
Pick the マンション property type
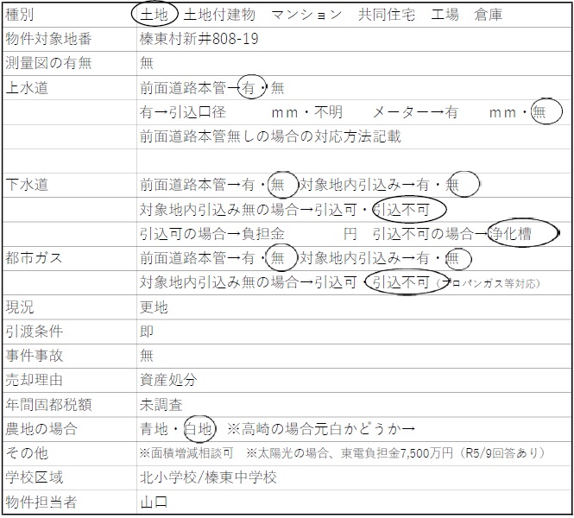click(x=306, y=15)
